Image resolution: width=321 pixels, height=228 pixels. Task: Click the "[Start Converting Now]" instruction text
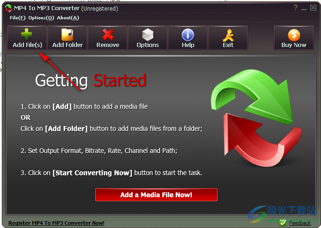(92, 173)
